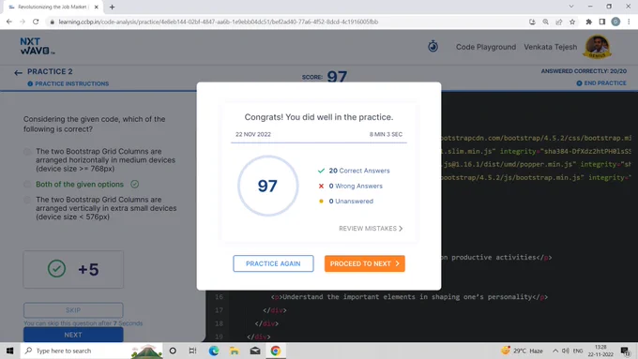Click the green check next to Both options
Screen dimensions: 638x359
click(135, 184)
